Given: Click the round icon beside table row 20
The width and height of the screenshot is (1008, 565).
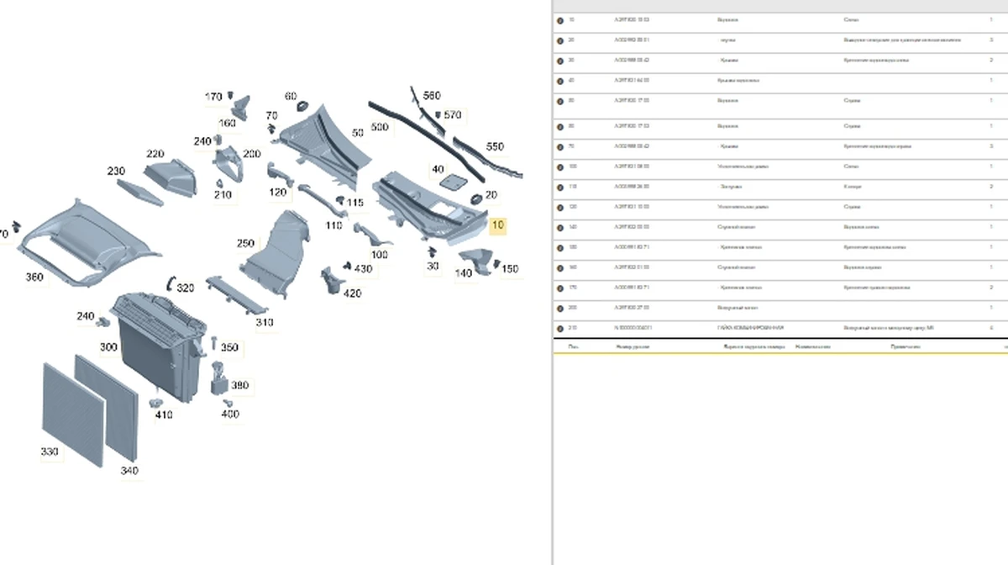Looking at the screenshot, I should 560,40.
